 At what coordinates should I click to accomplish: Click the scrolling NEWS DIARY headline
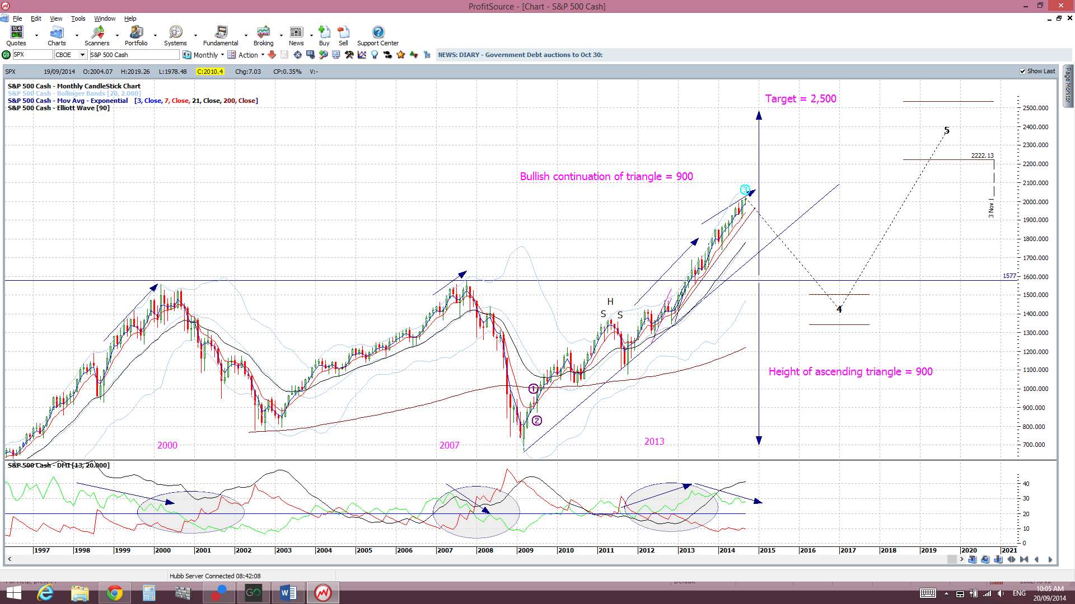(520, 55)
